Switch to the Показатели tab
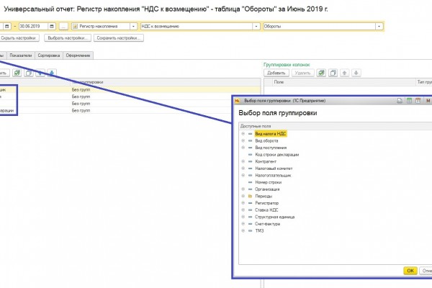432x288 pixels. tap(21, 55)
